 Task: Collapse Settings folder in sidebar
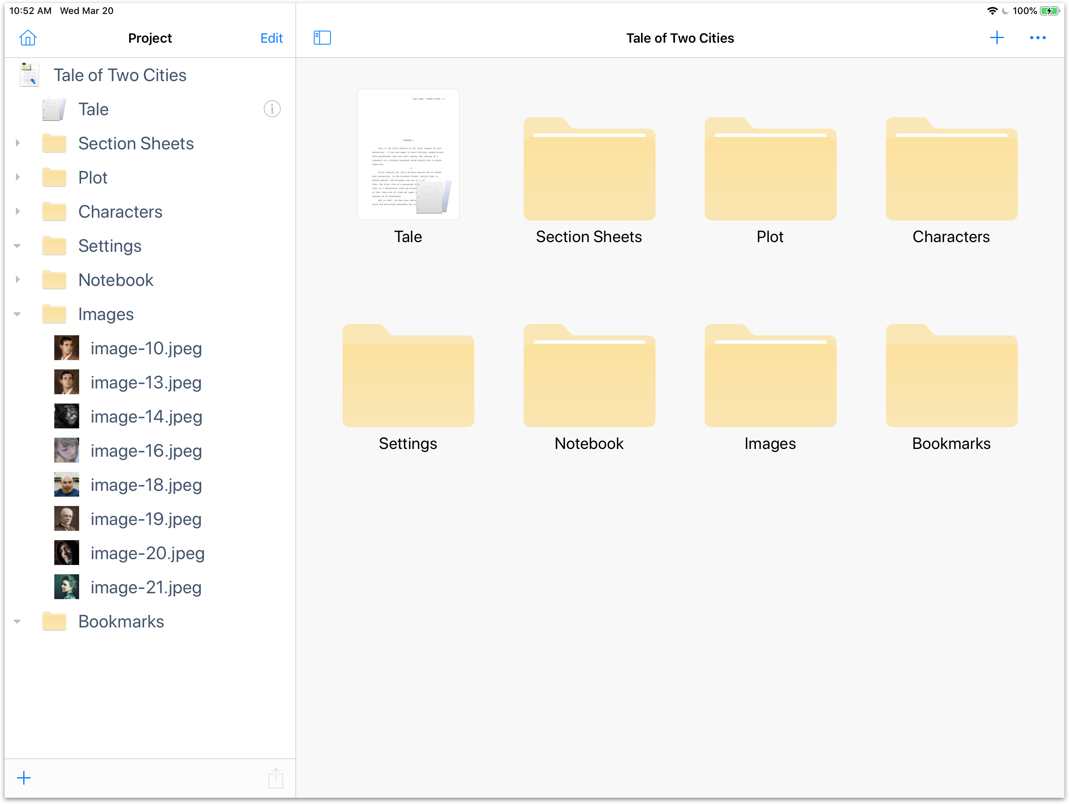tap(17, 246)
